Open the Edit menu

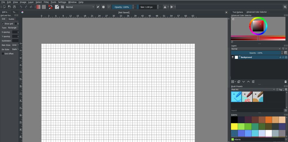[x=9, y=2]
